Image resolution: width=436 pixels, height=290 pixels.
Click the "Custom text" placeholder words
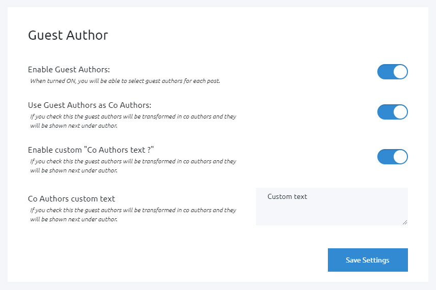[x=287, y=197]
